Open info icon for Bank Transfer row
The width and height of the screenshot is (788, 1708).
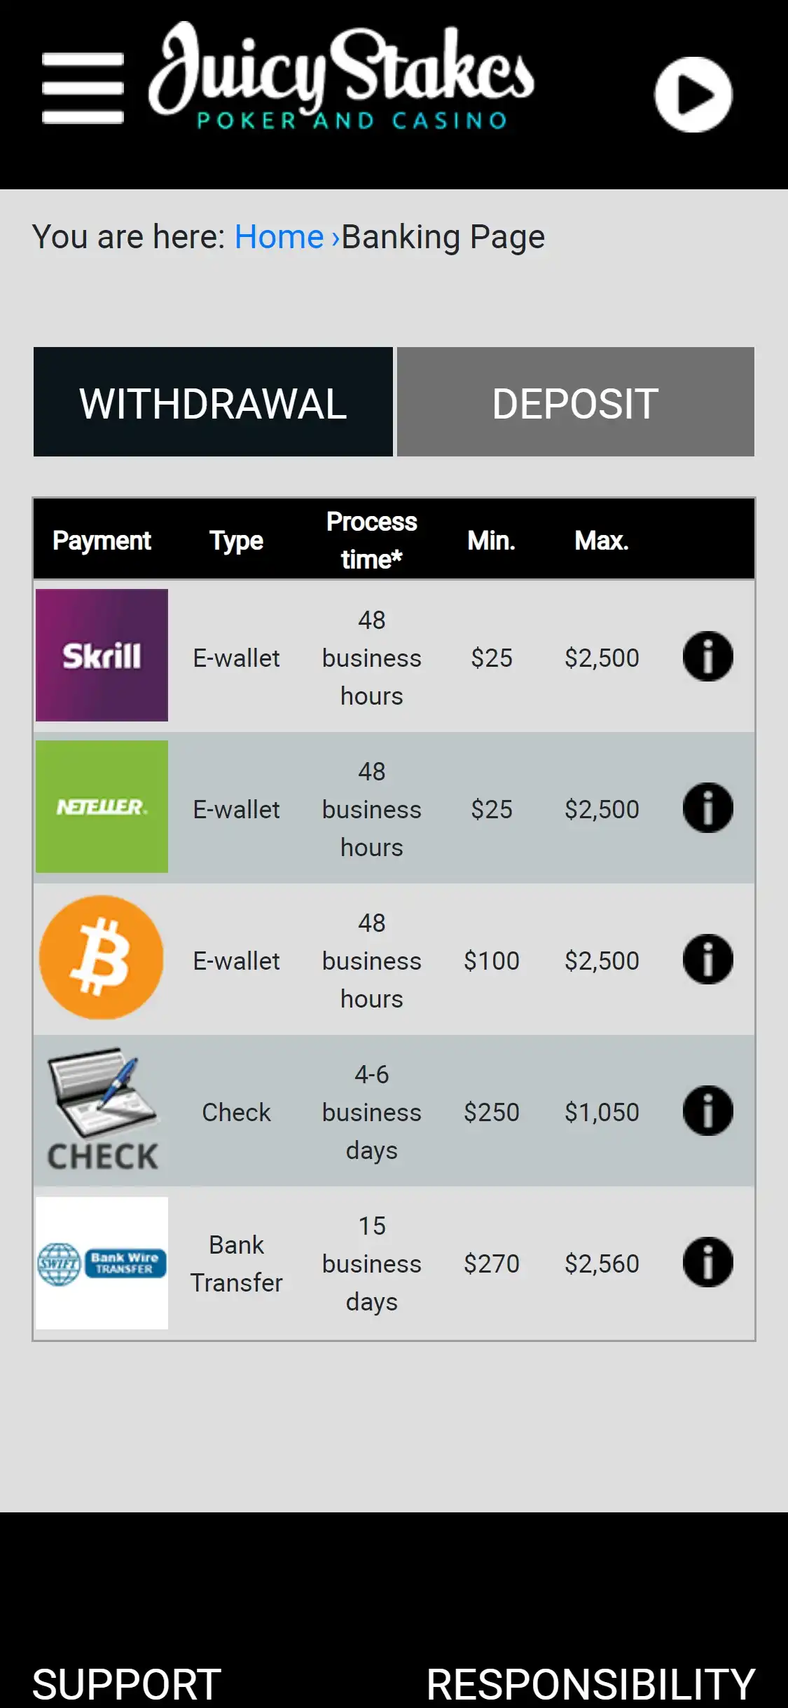[707, 1263]
